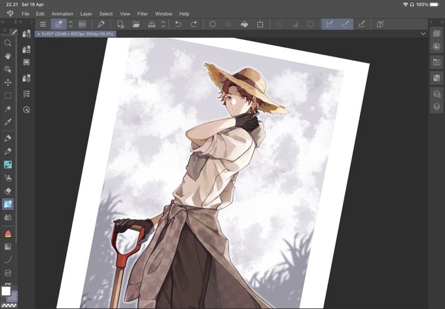445x309 pixels.
Task: Click Scale/Rotate transform icon
Action: [260, 24]
